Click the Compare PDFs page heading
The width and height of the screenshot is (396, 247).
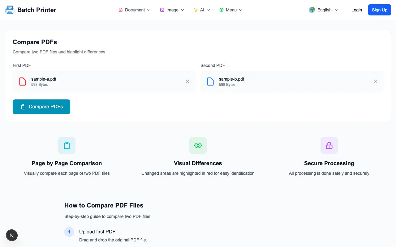(x=35, y=42)
